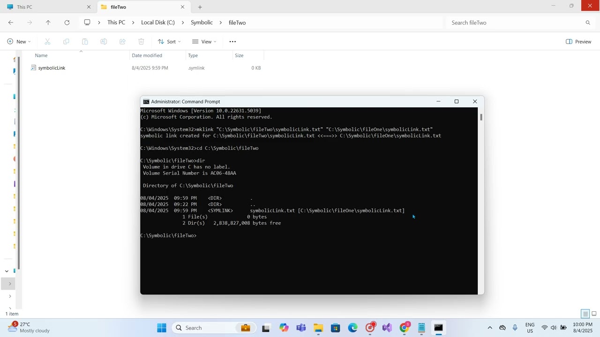Open the weather widget 27°C
The height and width of the screenshot is (337, 600).
click(29, 328)
